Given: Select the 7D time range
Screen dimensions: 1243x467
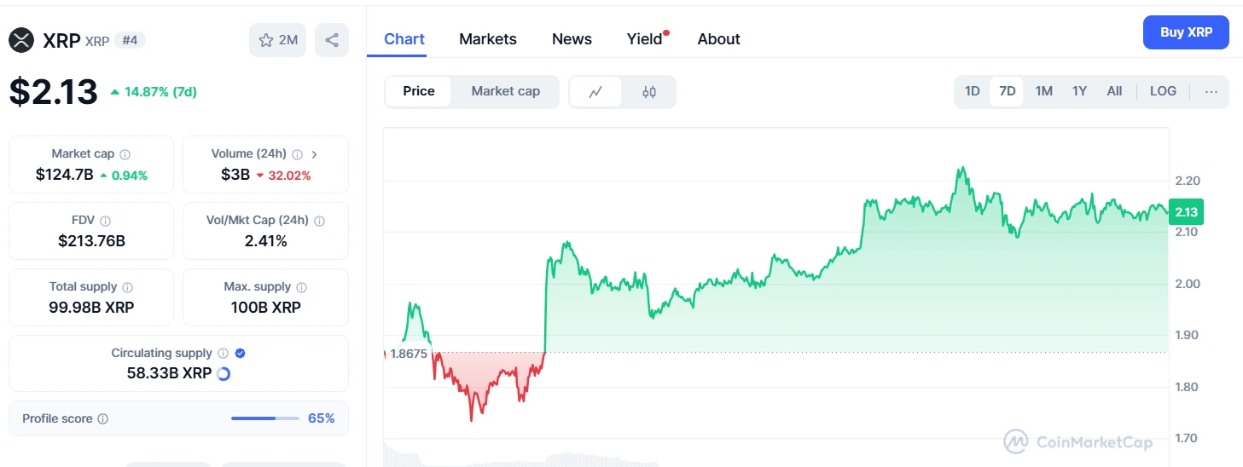Looking at the screenshot, I should click(x=1008, y=91).
